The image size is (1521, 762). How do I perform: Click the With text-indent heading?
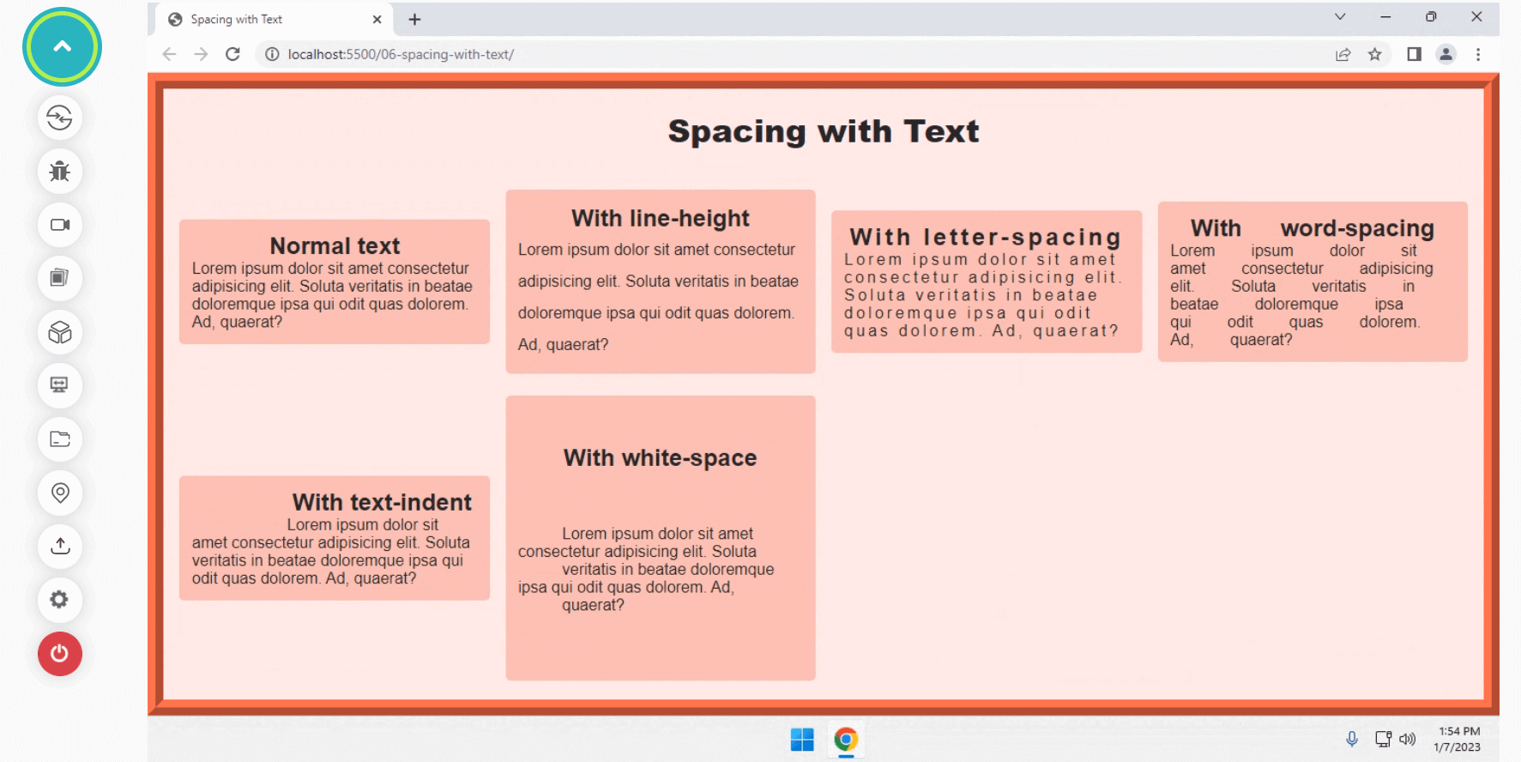[x=382, y=502]
